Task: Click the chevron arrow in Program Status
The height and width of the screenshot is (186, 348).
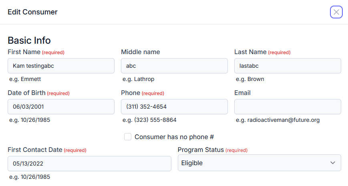Action: tap(332, 163)
